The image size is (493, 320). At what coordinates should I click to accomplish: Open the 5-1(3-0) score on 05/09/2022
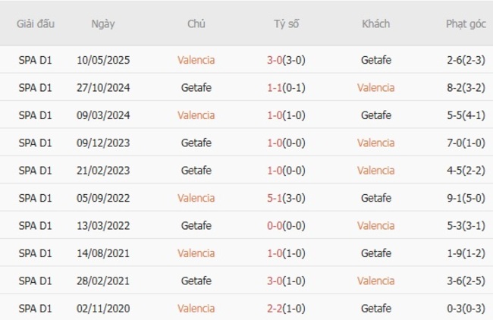coord(286,198)
